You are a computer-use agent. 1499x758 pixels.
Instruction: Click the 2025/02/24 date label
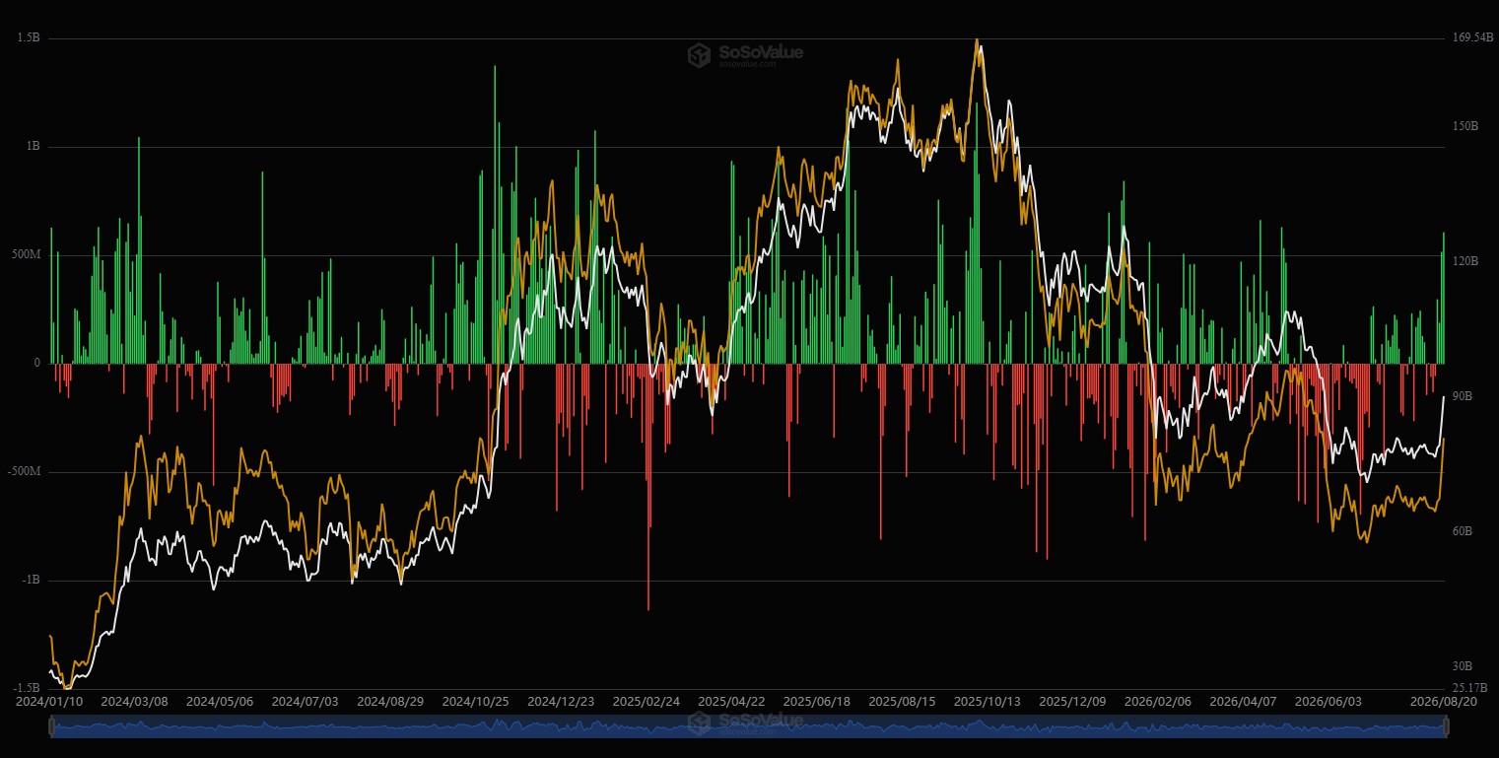(x=647, y=702)
